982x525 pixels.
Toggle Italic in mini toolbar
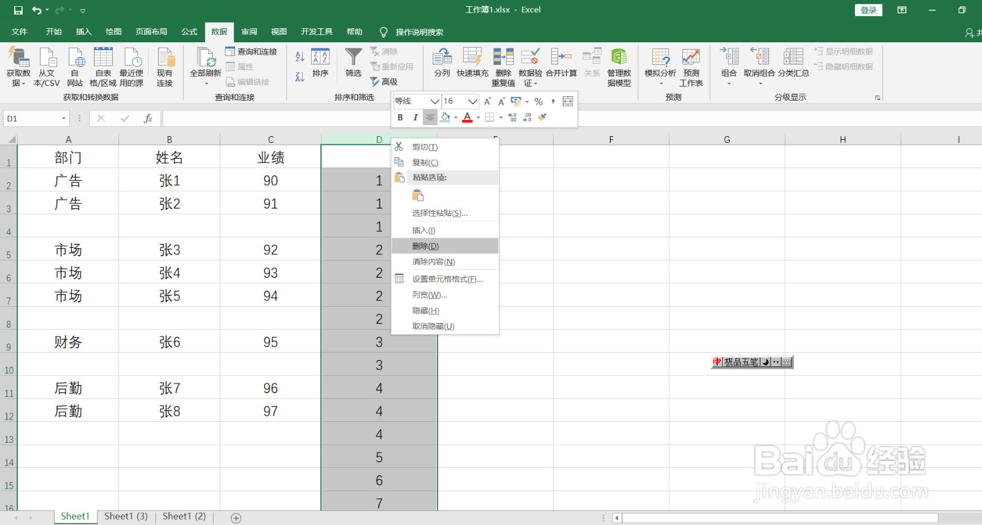pos(416,117)
